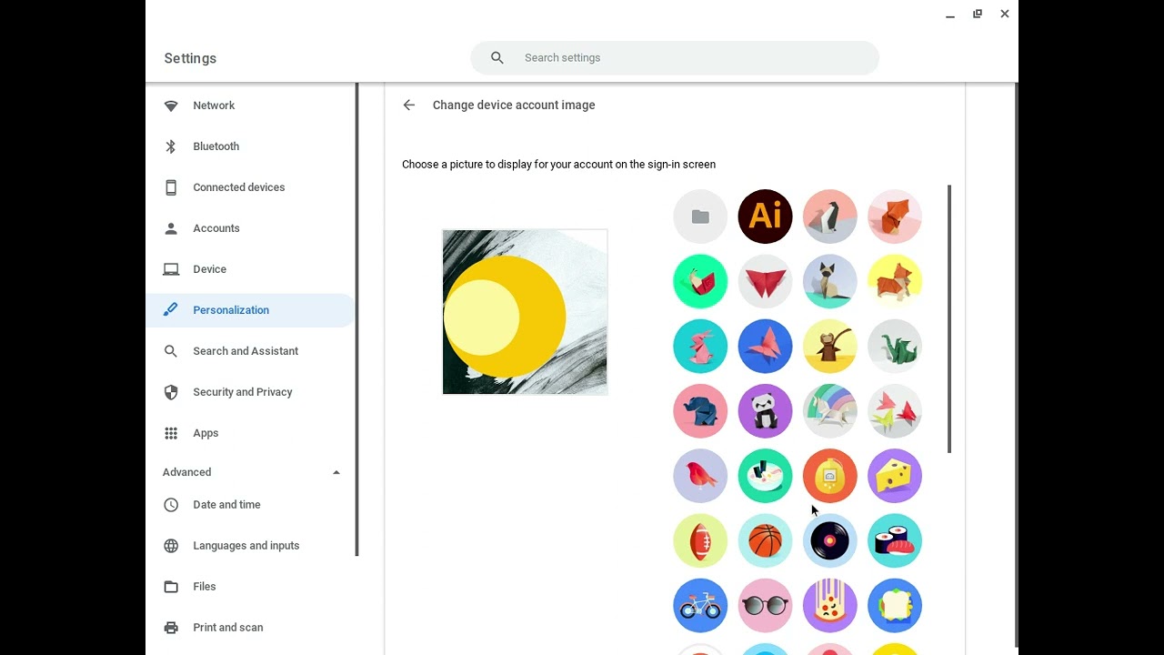1164x655 pixels.
Task: Pick the pizza slice avatar
Action: click(829, 606)
